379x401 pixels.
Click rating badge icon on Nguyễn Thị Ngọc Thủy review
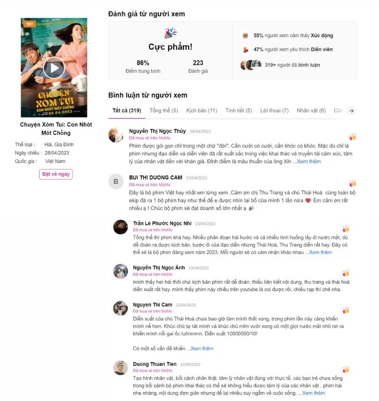352,137
